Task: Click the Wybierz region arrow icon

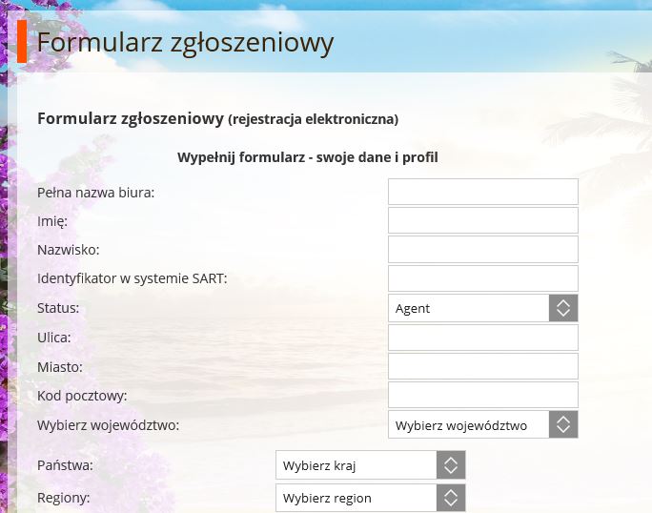Action: pyautogui.click(x=451, y=498)
